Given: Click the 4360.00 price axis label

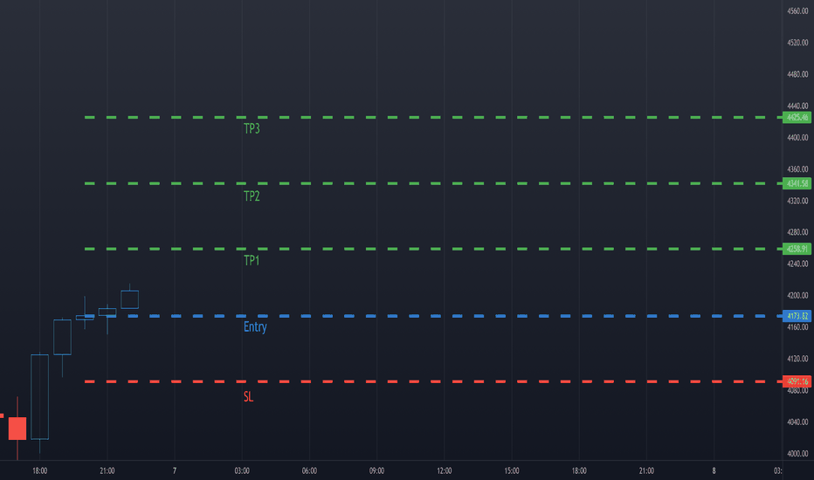Looking at the screenshot, I should [x=797, y=169].
